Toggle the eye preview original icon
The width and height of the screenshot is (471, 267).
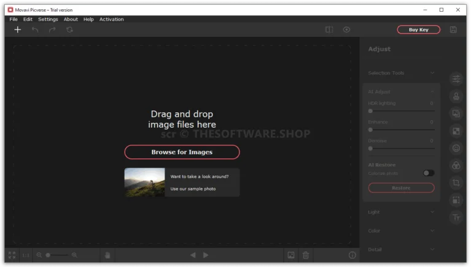point(346,29)
